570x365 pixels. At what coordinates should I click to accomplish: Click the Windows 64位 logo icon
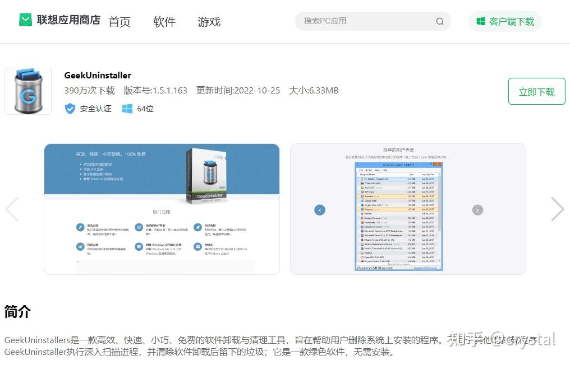[127, 109]
